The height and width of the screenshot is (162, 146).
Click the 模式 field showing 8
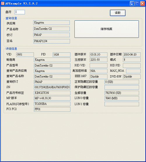click(132, 60)
